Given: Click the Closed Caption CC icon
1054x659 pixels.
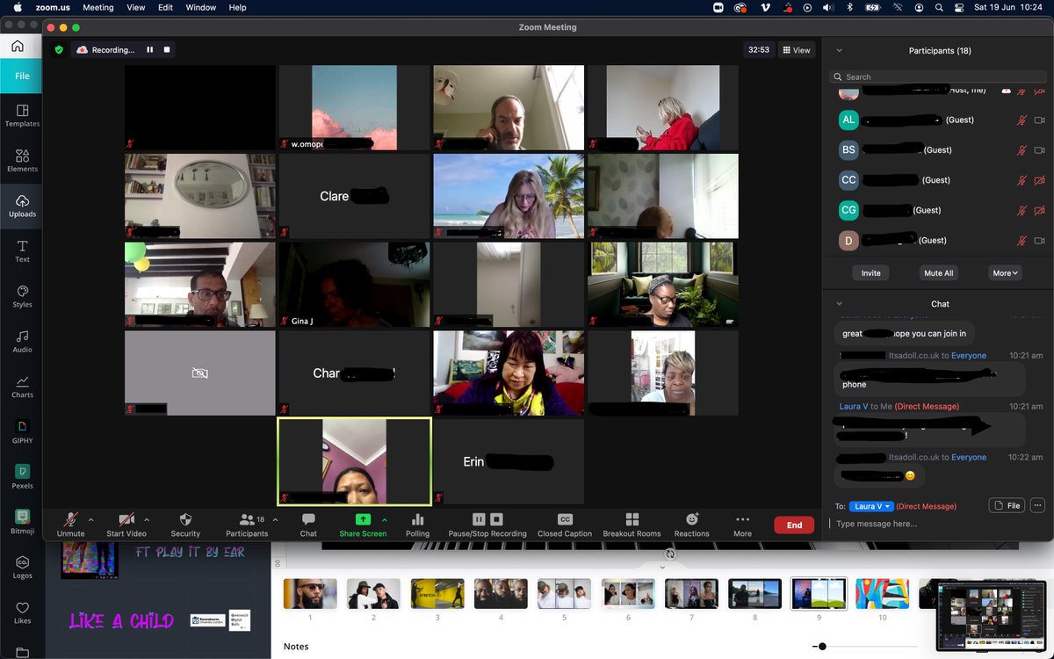Looking at the screenshot, I should pos(565,519).
